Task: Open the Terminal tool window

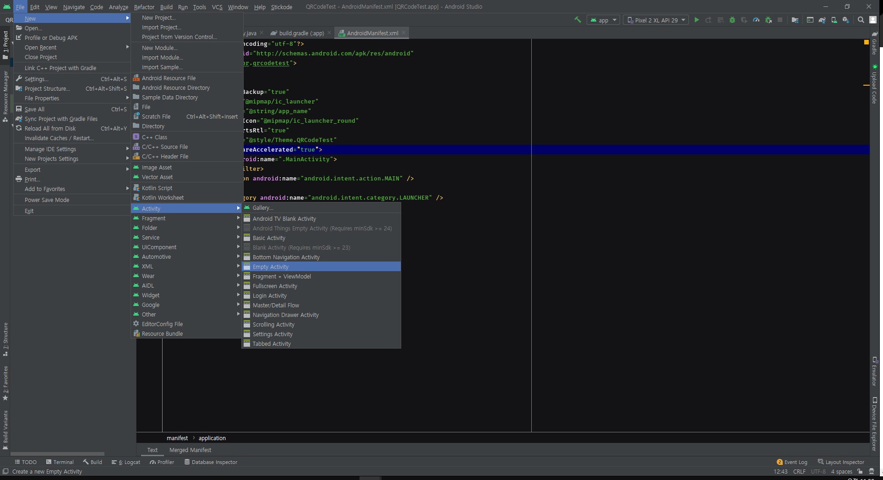Action: pyautogui.click(x=60, y=462)
